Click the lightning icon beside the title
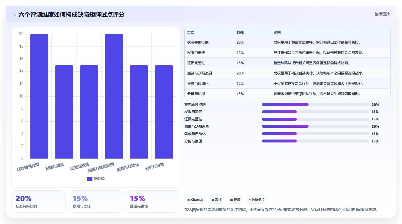 tap(14, 15)
